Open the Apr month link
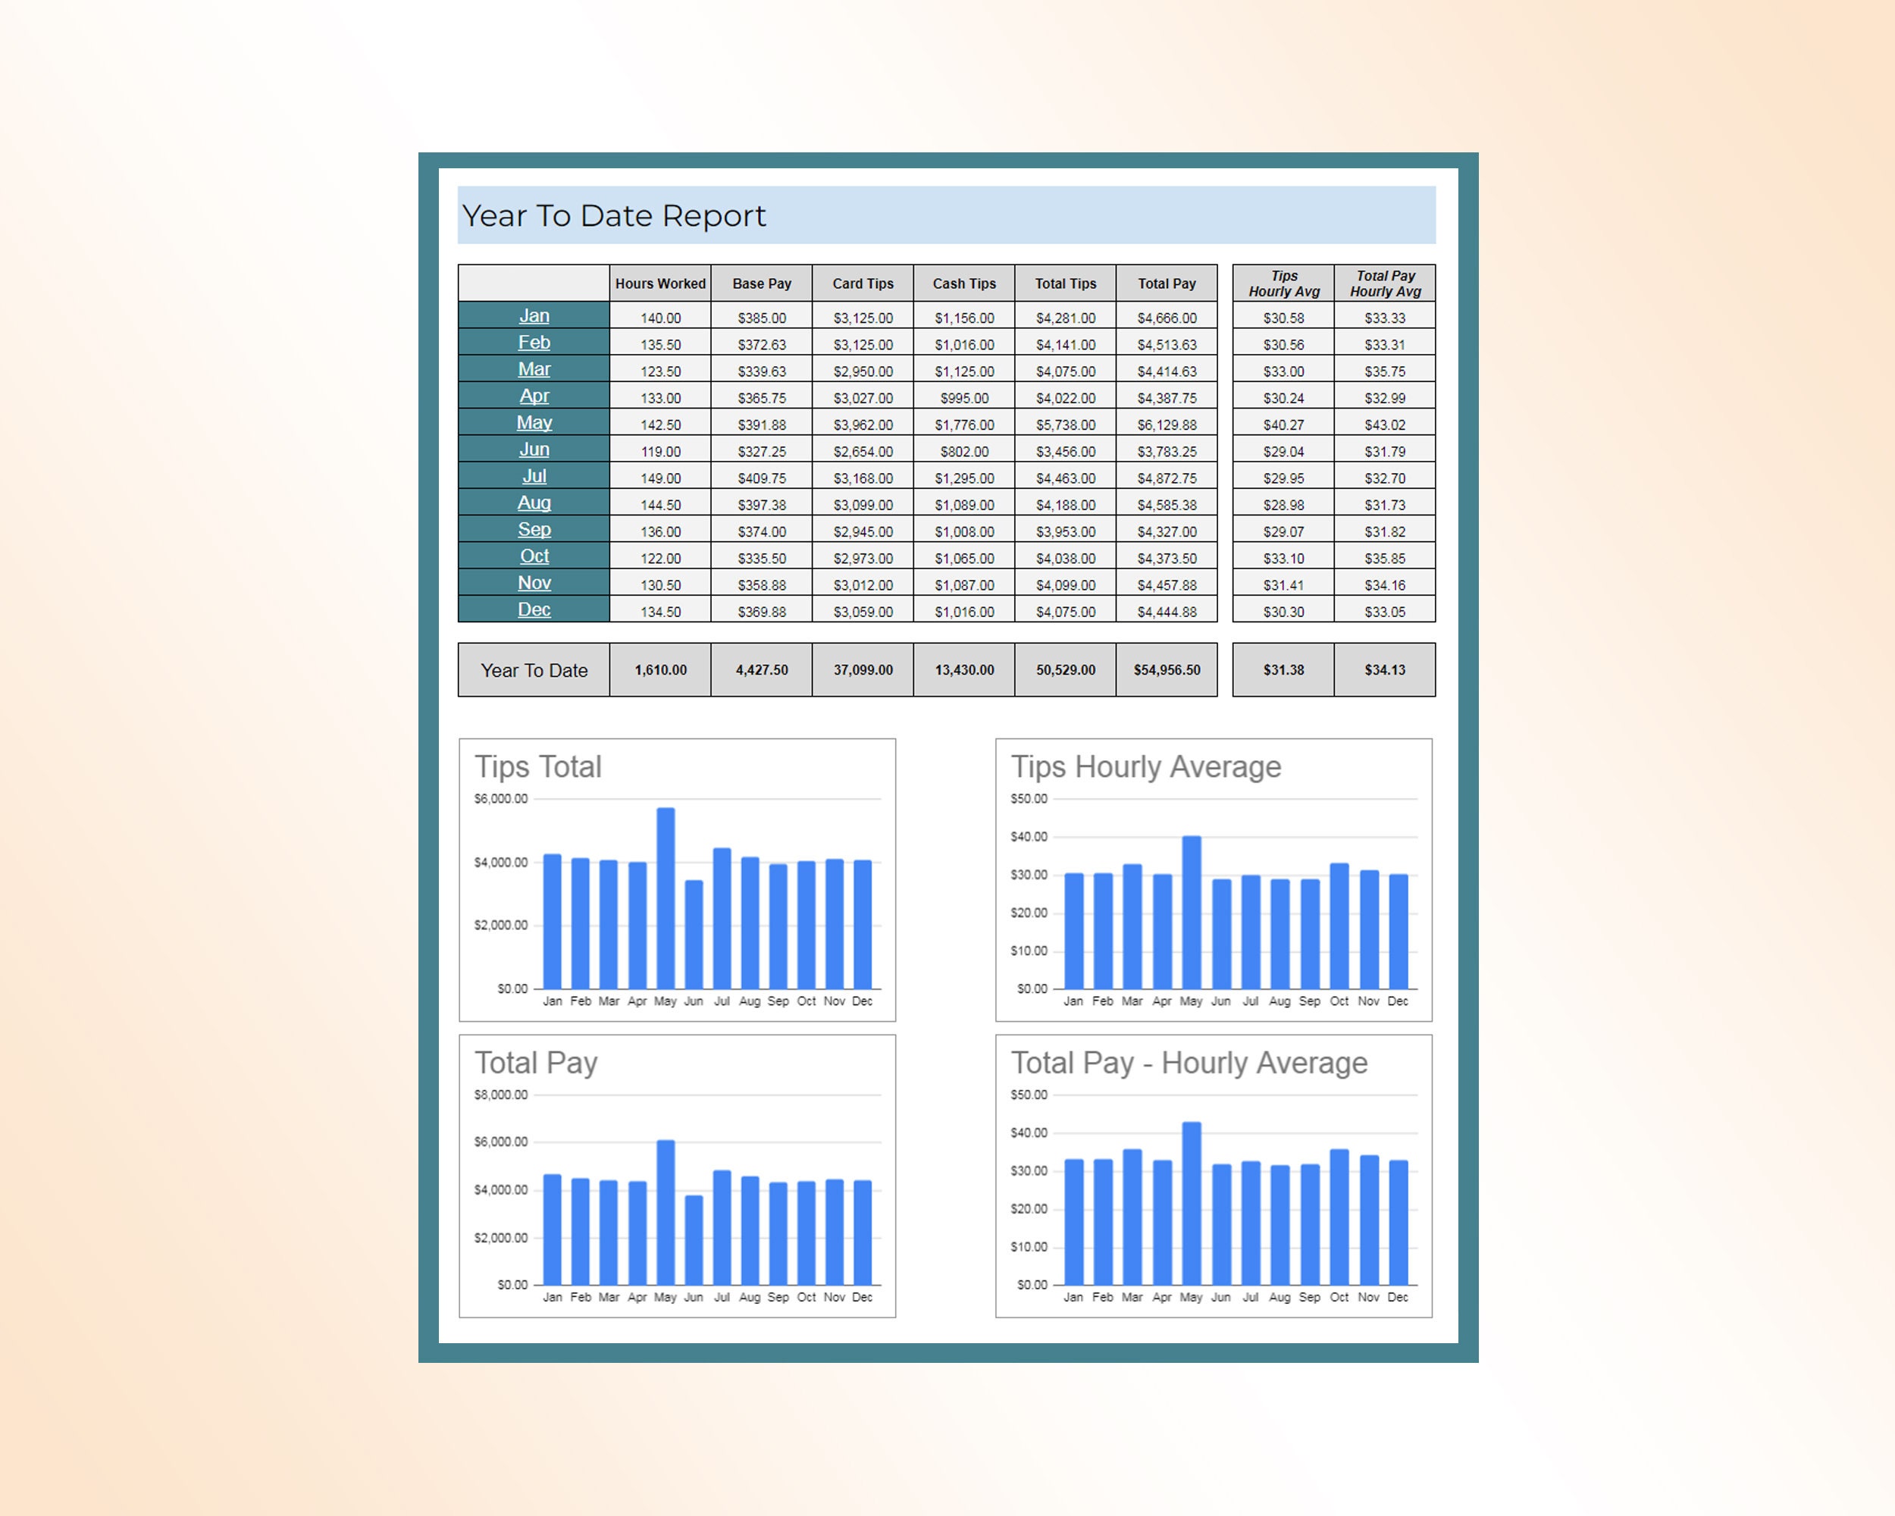Screen dimensions: 1895x1516 (534, 396)
